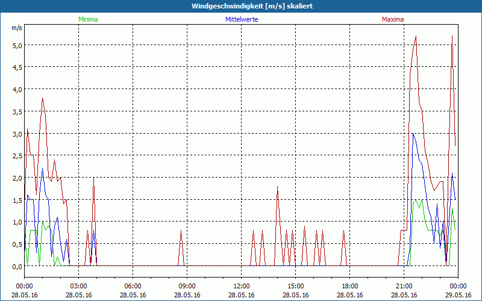This screenshot has width=482, height=301.
Task: Click the 06:00 time label
Action: pyautogui.click(x=133, y=286)
